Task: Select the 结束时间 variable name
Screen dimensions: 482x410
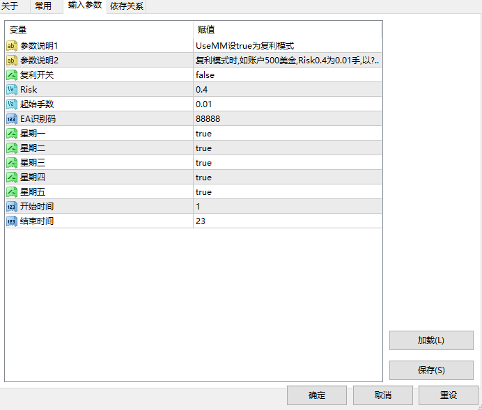Action: [x=37, y=221]
